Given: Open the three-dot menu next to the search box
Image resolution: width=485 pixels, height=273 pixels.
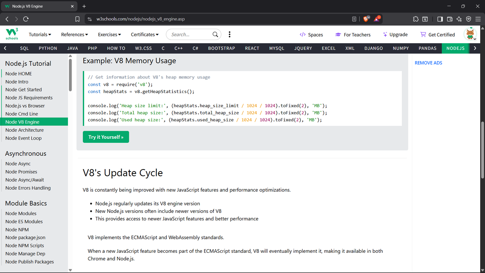Looking at the screenshot, I should click(x=230, y=34).
